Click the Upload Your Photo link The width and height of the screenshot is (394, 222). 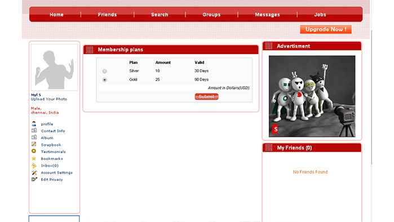pos(49,99)
